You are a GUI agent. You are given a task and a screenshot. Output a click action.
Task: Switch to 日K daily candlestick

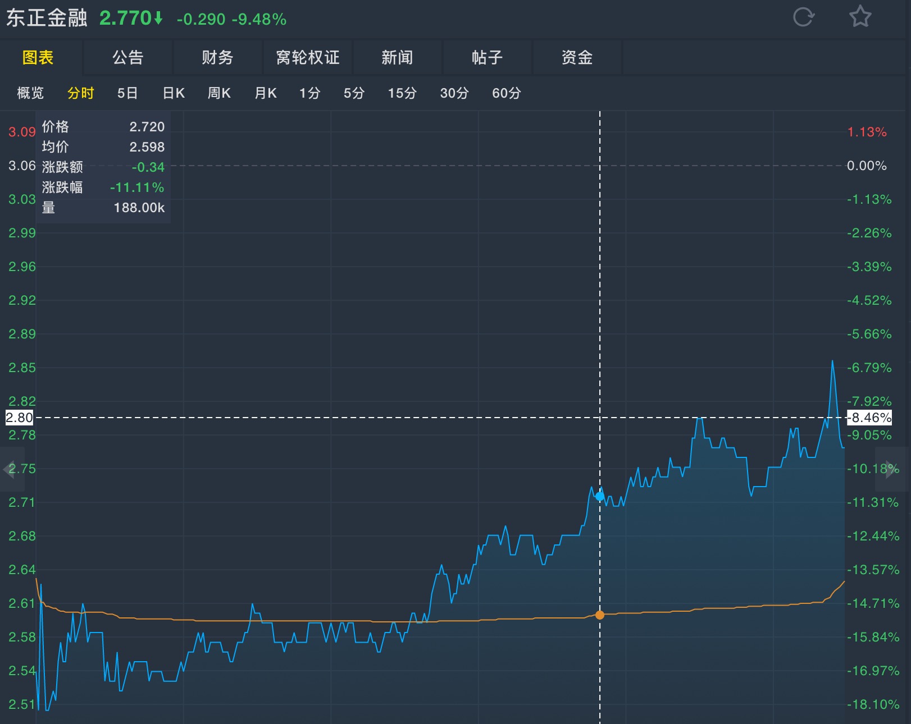tap(174, 93)
